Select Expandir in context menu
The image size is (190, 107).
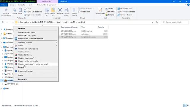click(x=21, y=28)
